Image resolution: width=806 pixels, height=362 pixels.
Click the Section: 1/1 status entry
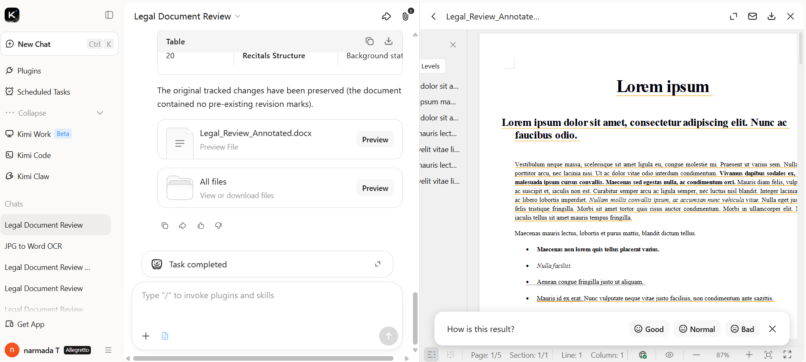point(529,355)
